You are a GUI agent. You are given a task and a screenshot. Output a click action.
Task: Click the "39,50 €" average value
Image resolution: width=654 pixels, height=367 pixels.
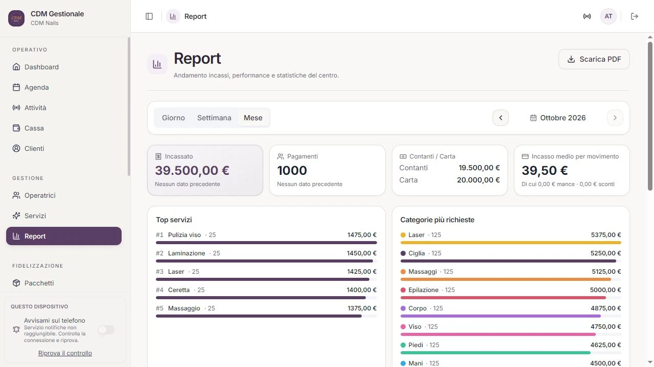click(545, 170)
